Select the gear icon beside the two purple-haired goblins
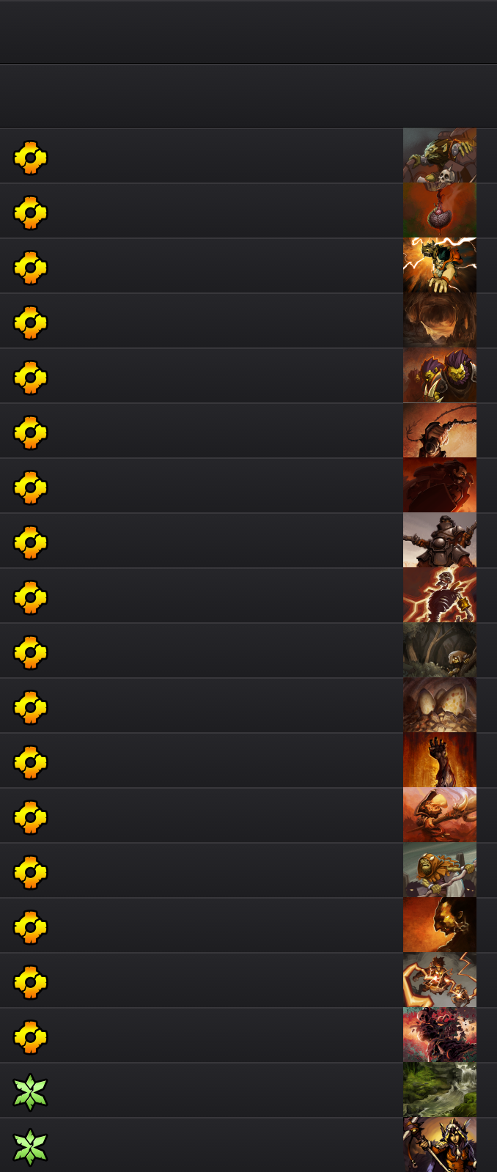 click(x=30, y=377)
